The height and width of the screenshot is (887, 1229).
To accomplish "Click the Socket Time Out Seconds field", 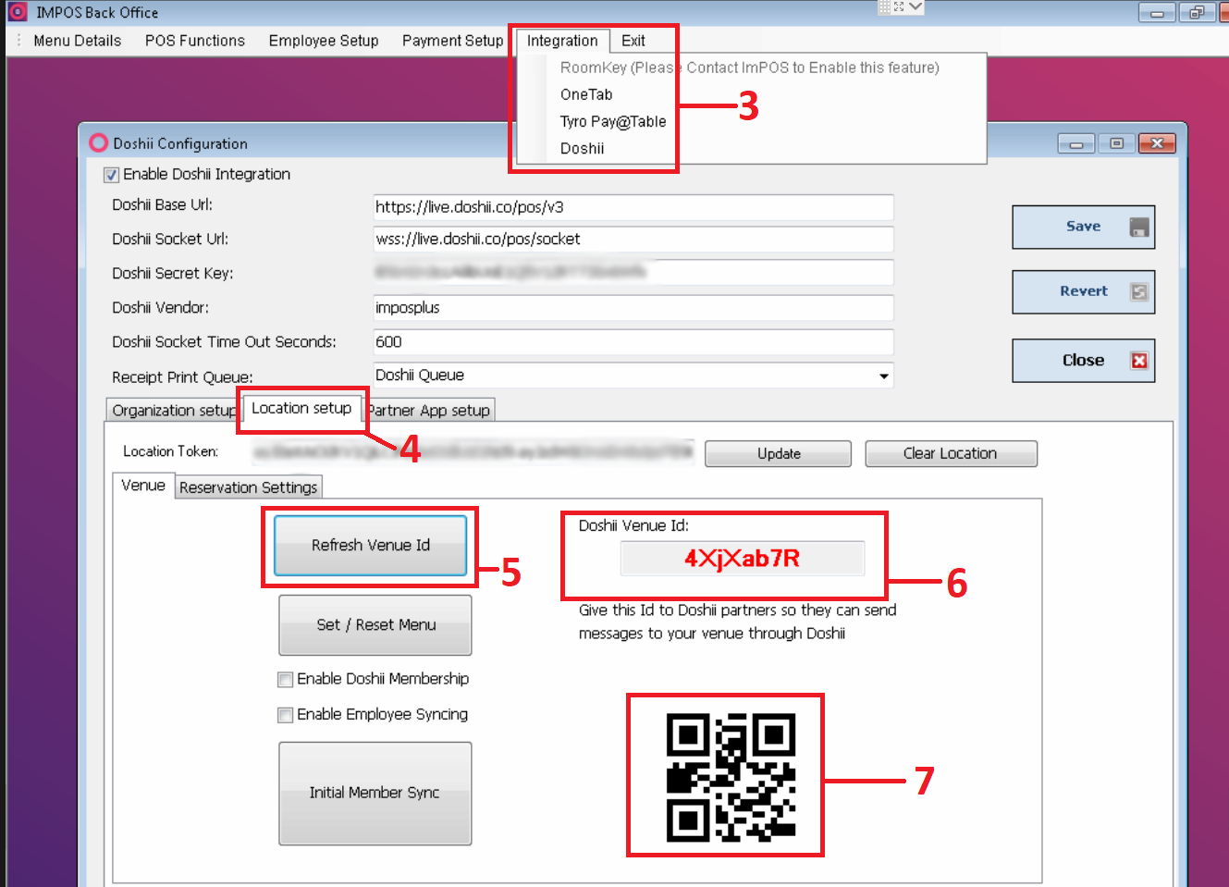I will pyautogui.click(x=633, y=342).
